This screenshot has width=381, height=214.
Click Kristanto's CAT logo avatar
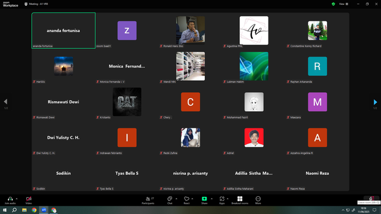pyautogui.click(x=127, y=102)
